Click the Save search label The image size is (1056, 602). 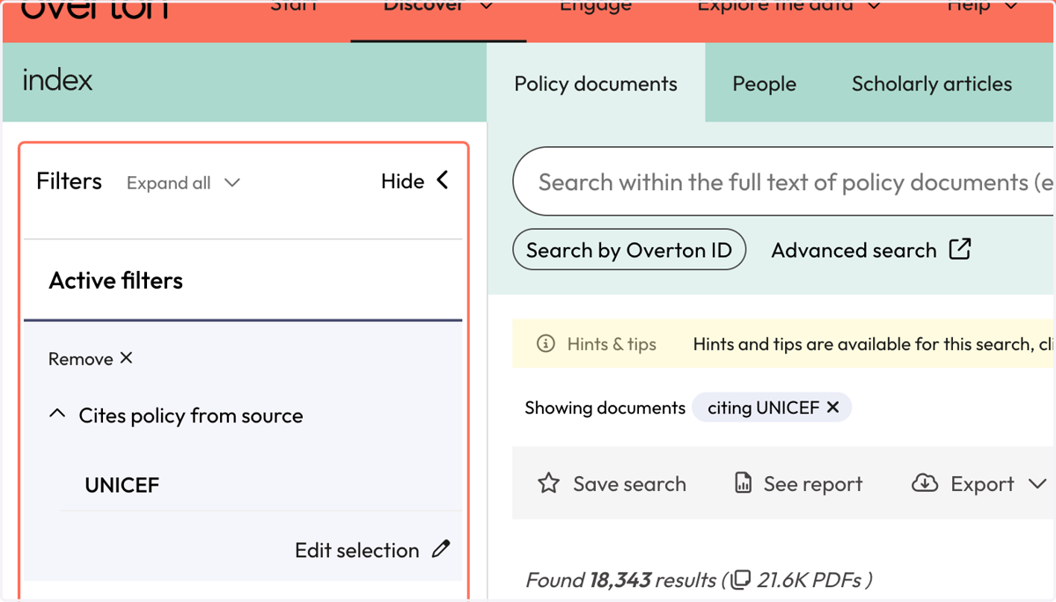coord(629,484)
